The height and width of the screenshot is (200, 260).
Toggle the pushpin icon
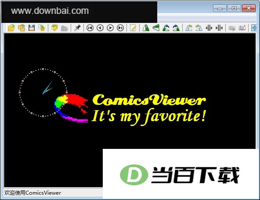77,28
